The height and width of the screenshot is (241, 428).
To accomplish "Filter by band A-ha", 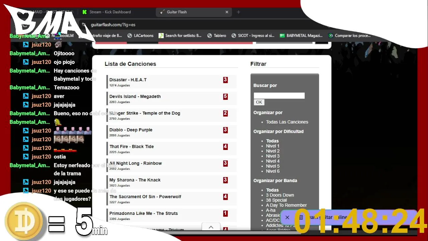I will [271, 210].
